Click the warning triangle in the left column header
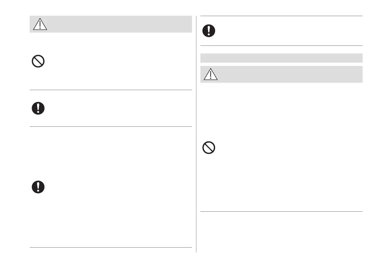The height and width of the screenshot is (278, 392). tap(40, 24)
